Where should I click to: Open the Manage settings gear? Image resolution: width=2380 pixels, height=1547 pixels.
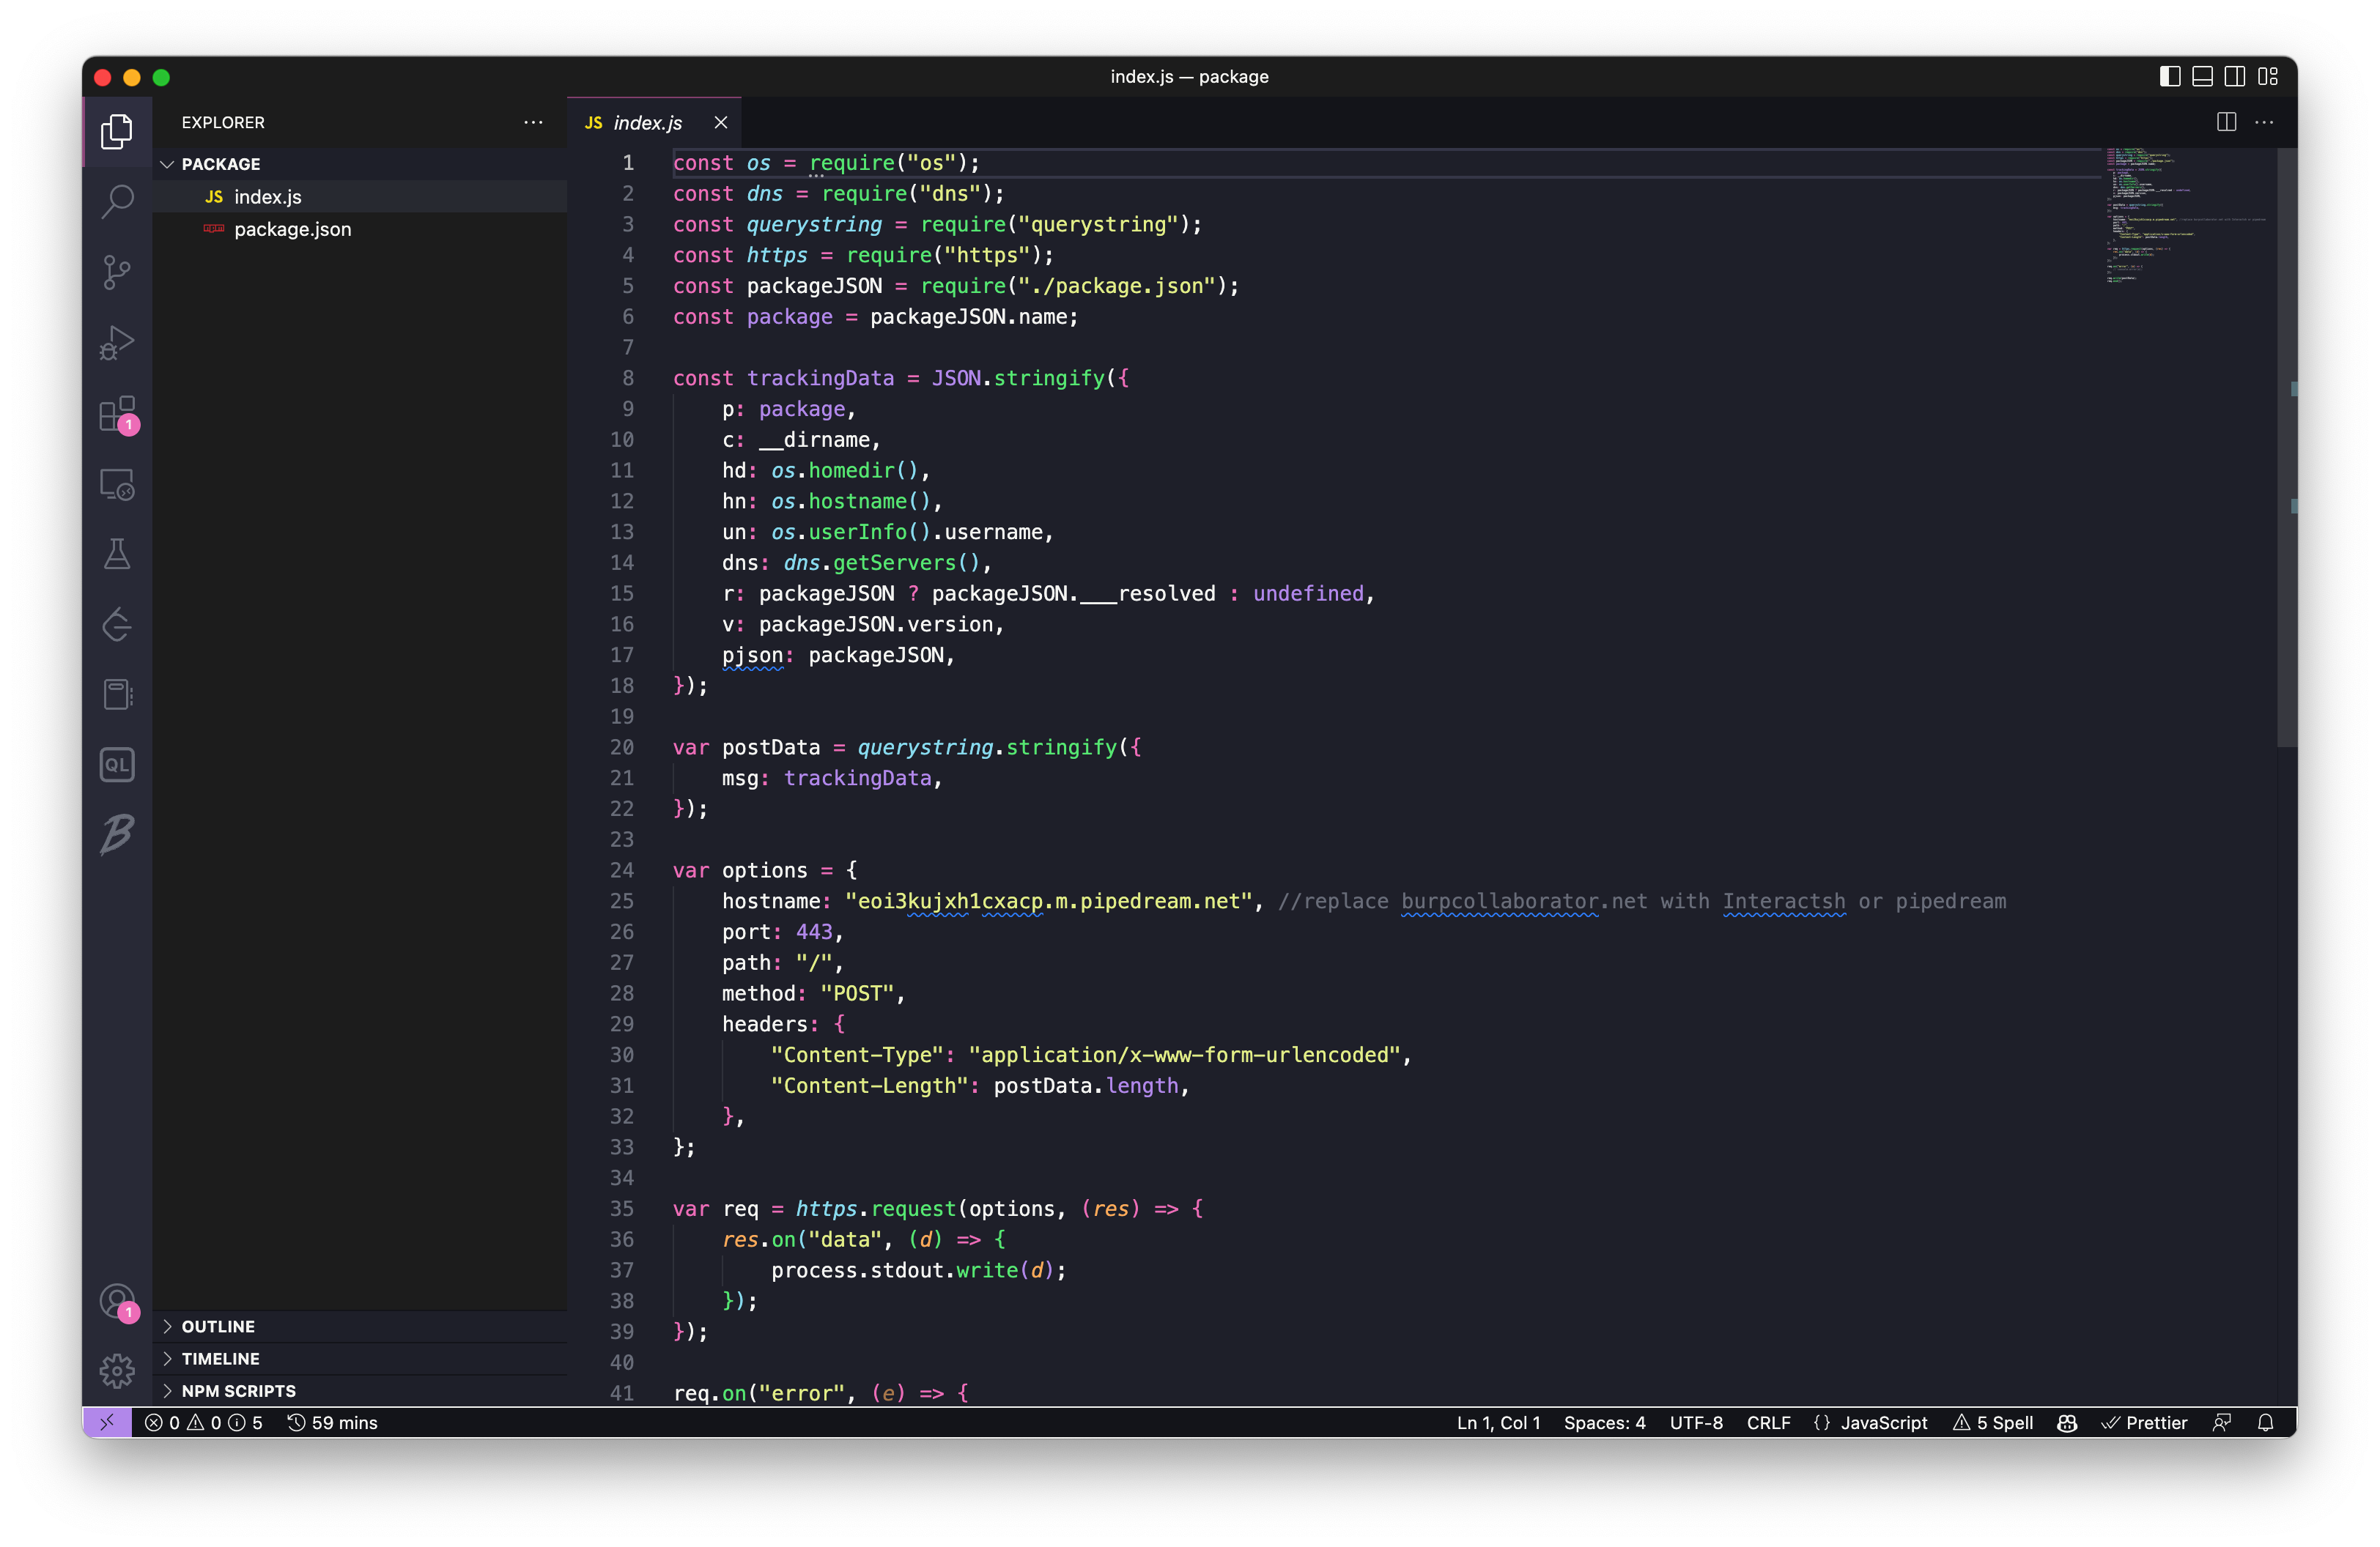pyautogui.click(x=117, y=1370)
